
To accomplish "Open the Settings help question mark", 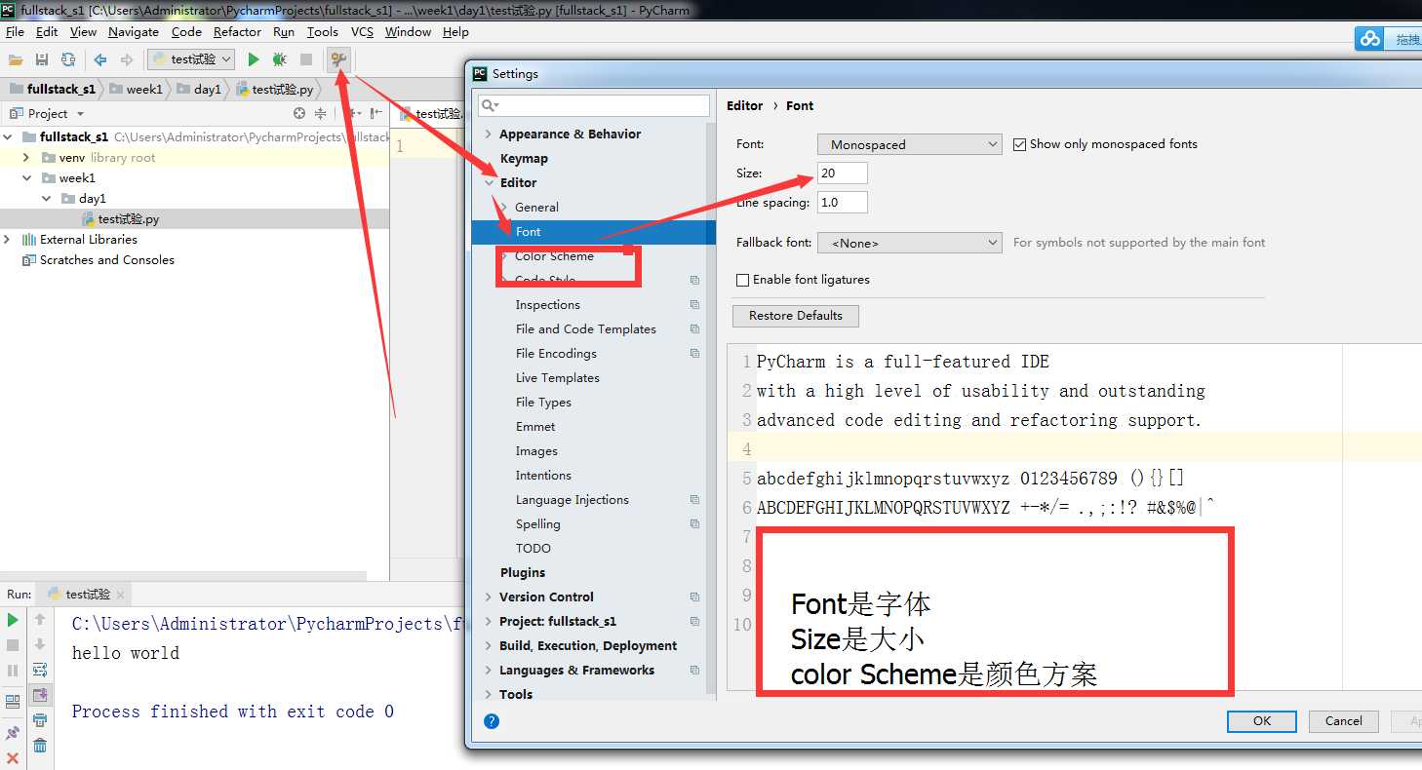I will [x=492, y=721].
